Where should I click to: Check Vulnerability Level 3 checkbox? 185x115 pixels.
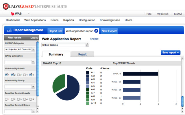[x=18, y=75]
